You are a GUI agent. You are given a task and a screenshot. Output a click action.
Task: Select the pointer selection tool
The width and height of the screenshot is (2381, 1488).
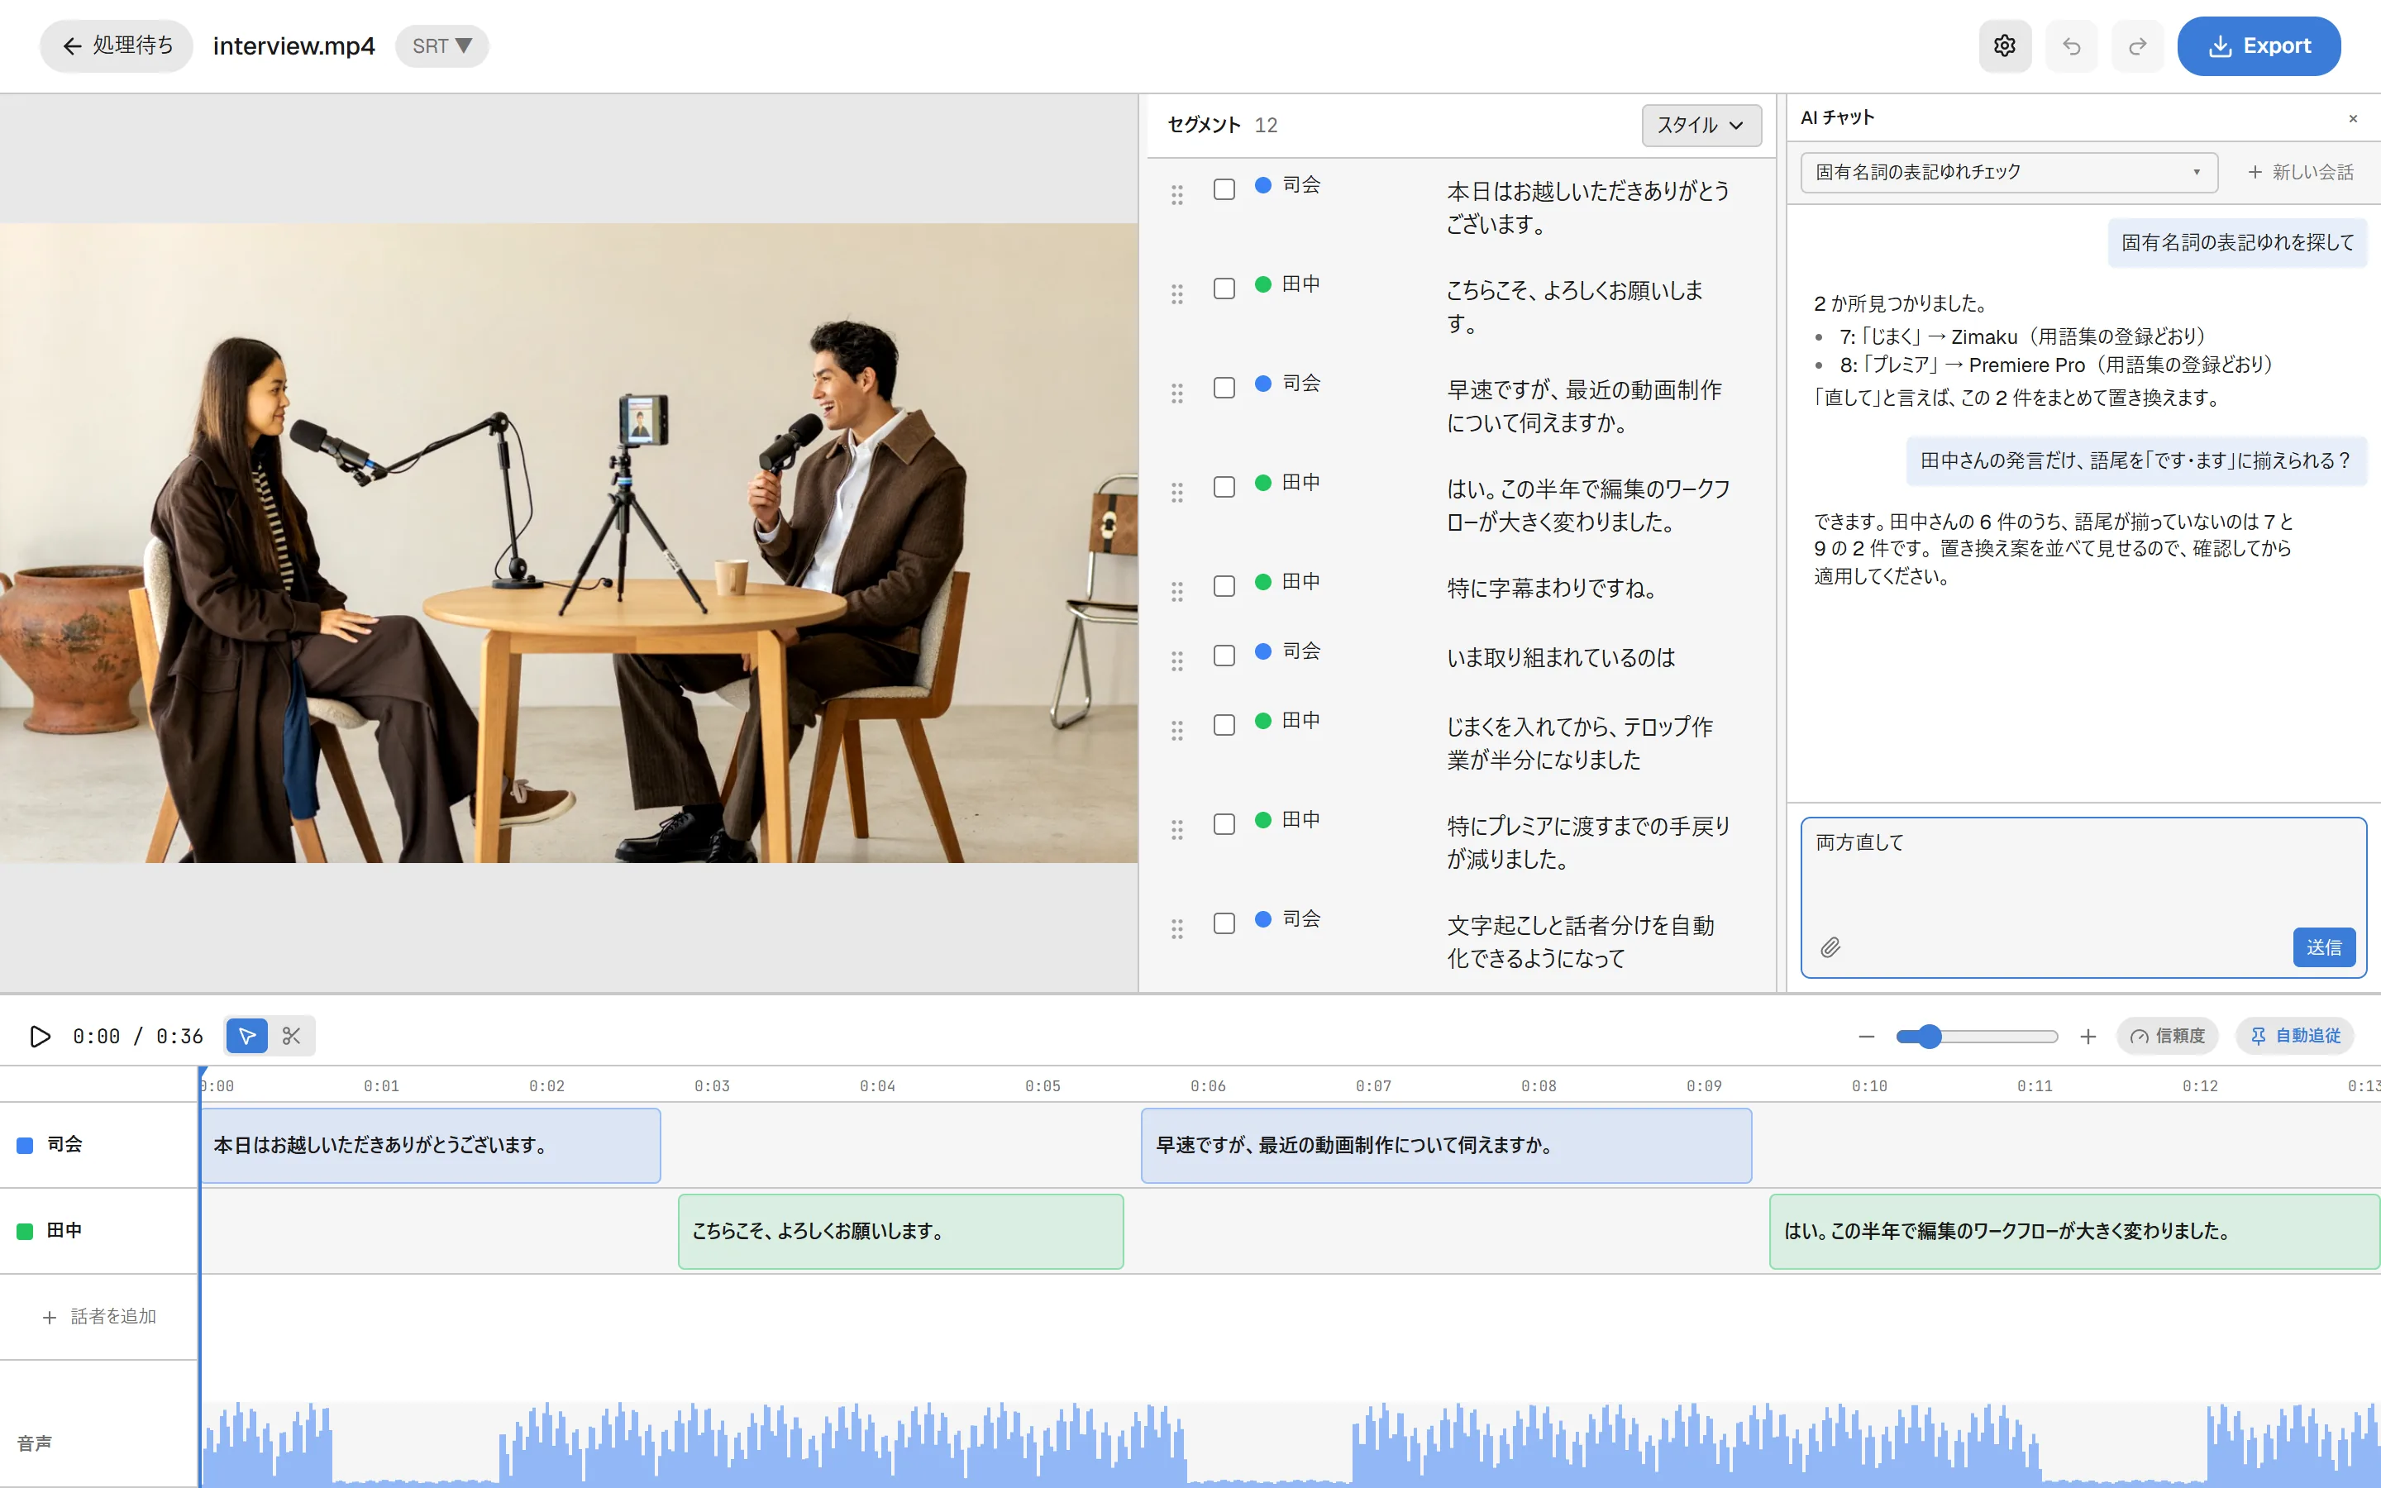(x=247, y=1035)
